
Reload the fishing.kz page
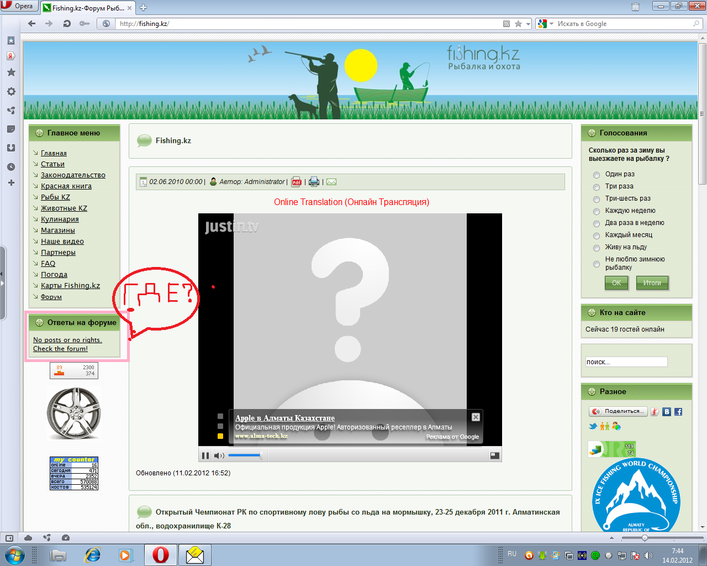click(67, 24)
